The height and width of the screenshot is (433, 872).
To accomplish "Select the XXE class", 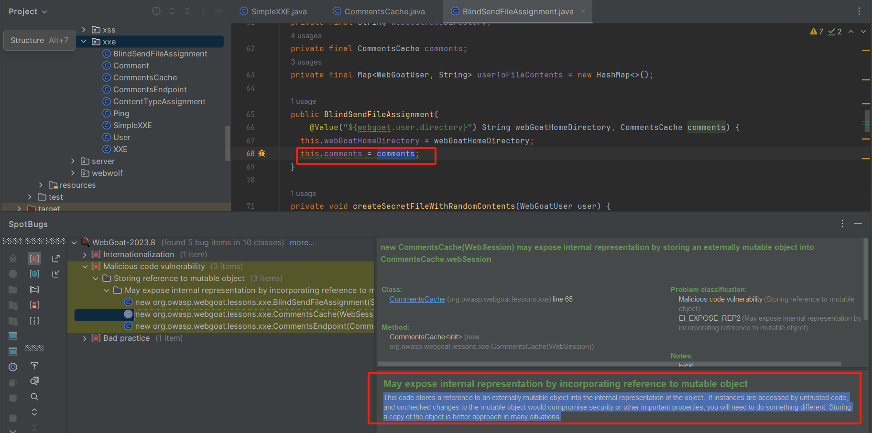I will coord(115,149).
